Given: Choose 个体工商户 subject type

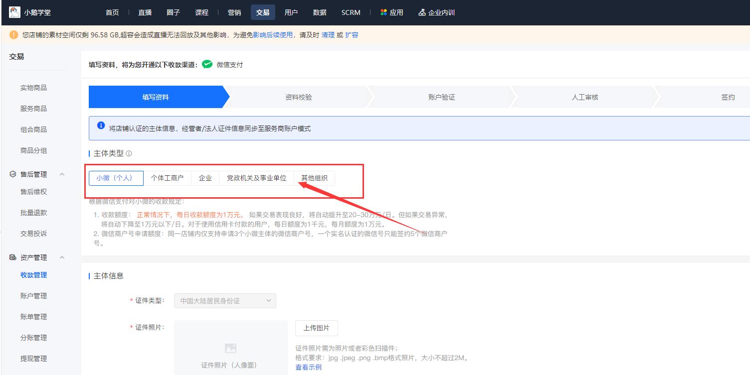Looking at the screenshot, I should [167, 178].
